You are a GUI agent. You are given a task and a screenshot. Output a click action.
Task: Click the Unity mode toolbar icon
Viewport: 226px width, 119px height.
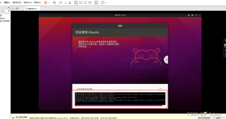pos(90,3)
